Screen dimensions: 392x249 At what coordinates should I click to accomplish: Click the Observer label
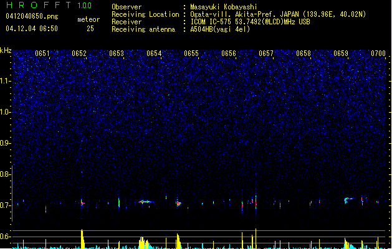127,7
